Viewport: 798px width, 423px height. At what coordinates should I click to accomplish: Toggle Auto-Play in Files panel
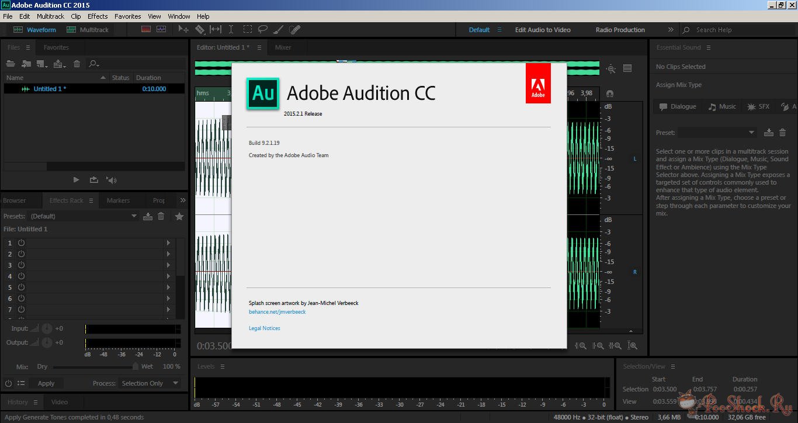tap(112, 180)
